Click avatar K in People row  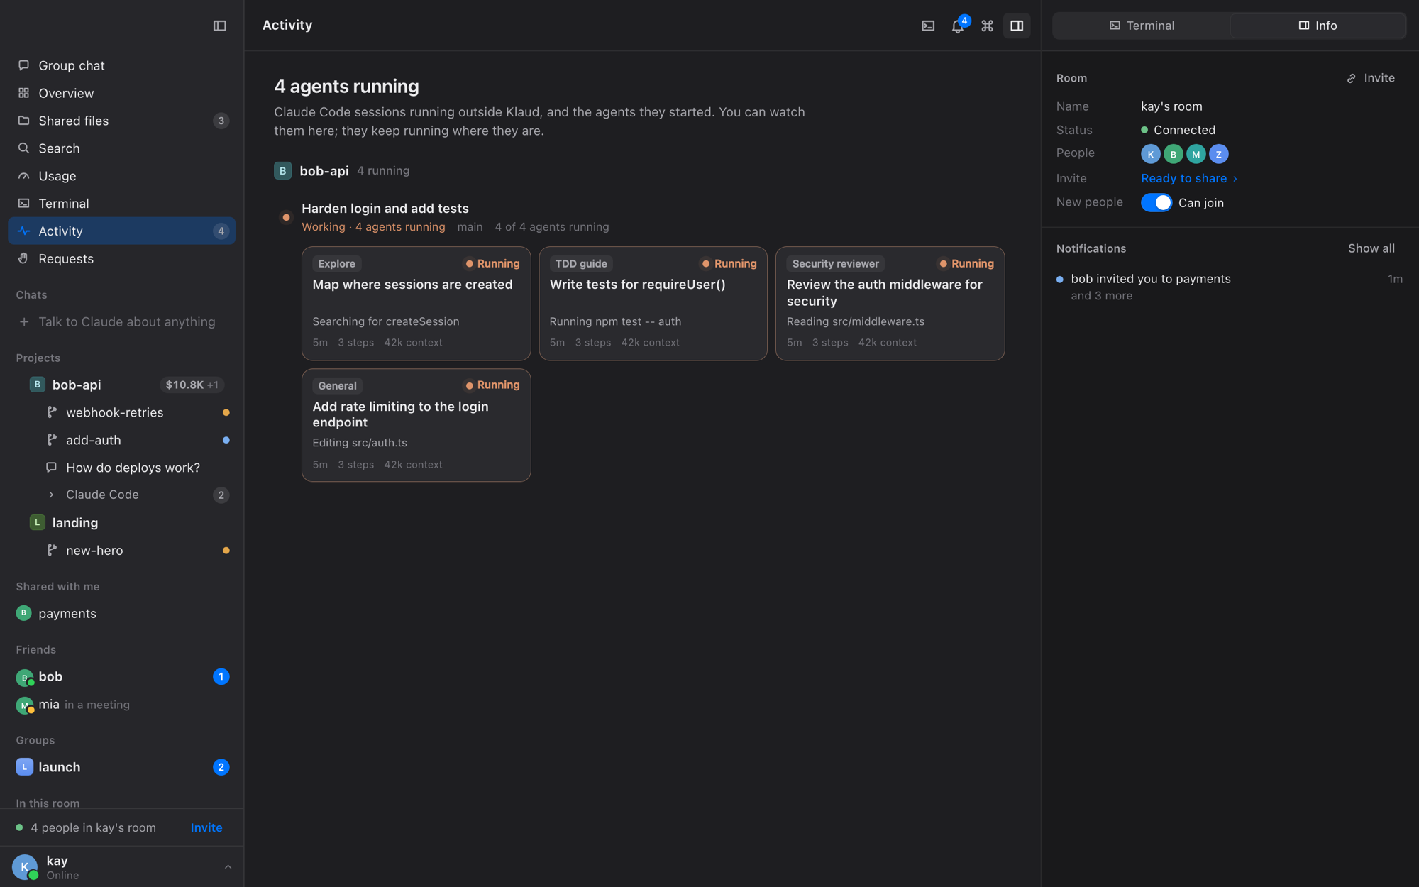[x=1150, y=154]
